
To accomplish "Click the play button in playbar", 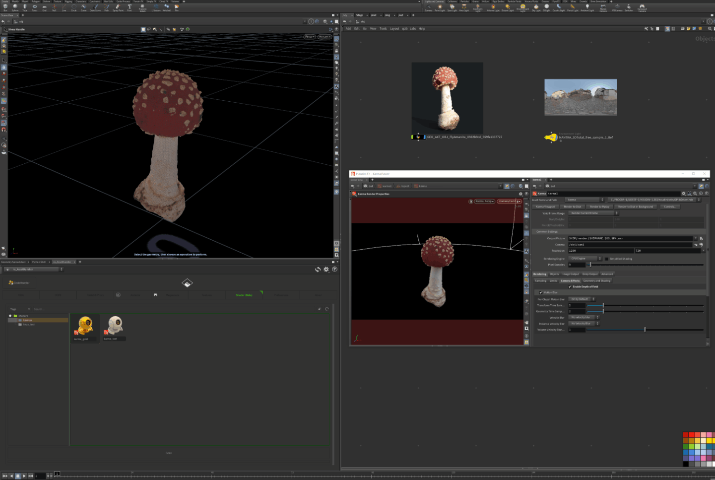I will pyautogui.click(x=24, y=476).
